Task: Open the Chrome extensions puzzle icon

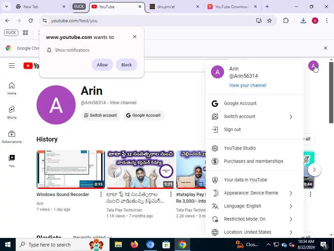Action: [x=286, y=21]
